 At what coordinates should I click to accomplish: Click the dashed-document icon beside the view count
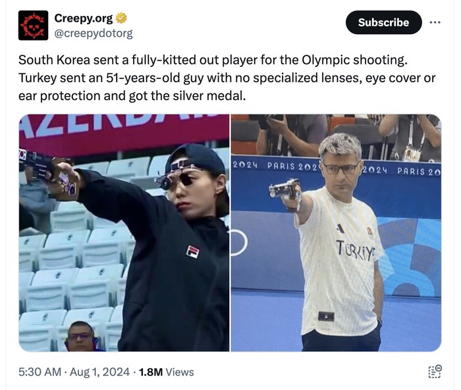point(435,371)
